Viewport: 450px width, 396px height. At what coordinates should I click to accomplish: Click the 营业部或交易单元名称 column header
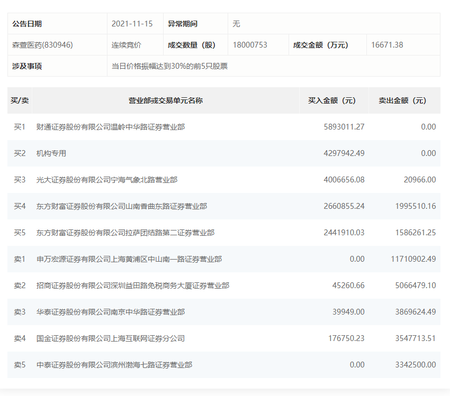(165, 100)
